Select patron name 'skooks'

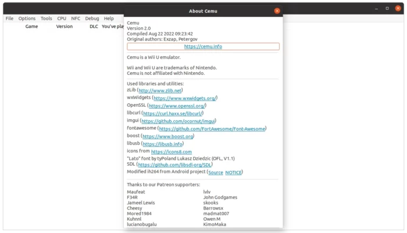click(x=210, y=203)
